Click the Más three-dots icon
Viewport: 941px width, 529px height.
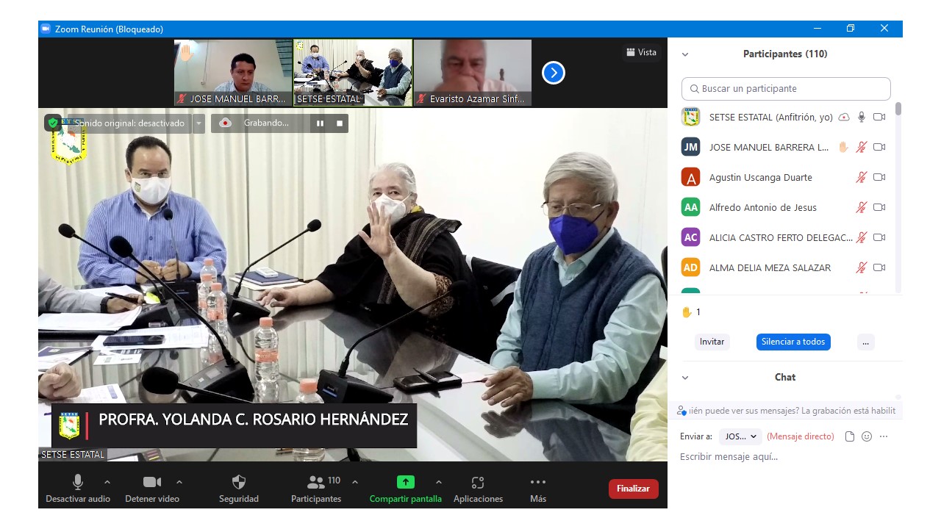537,483
